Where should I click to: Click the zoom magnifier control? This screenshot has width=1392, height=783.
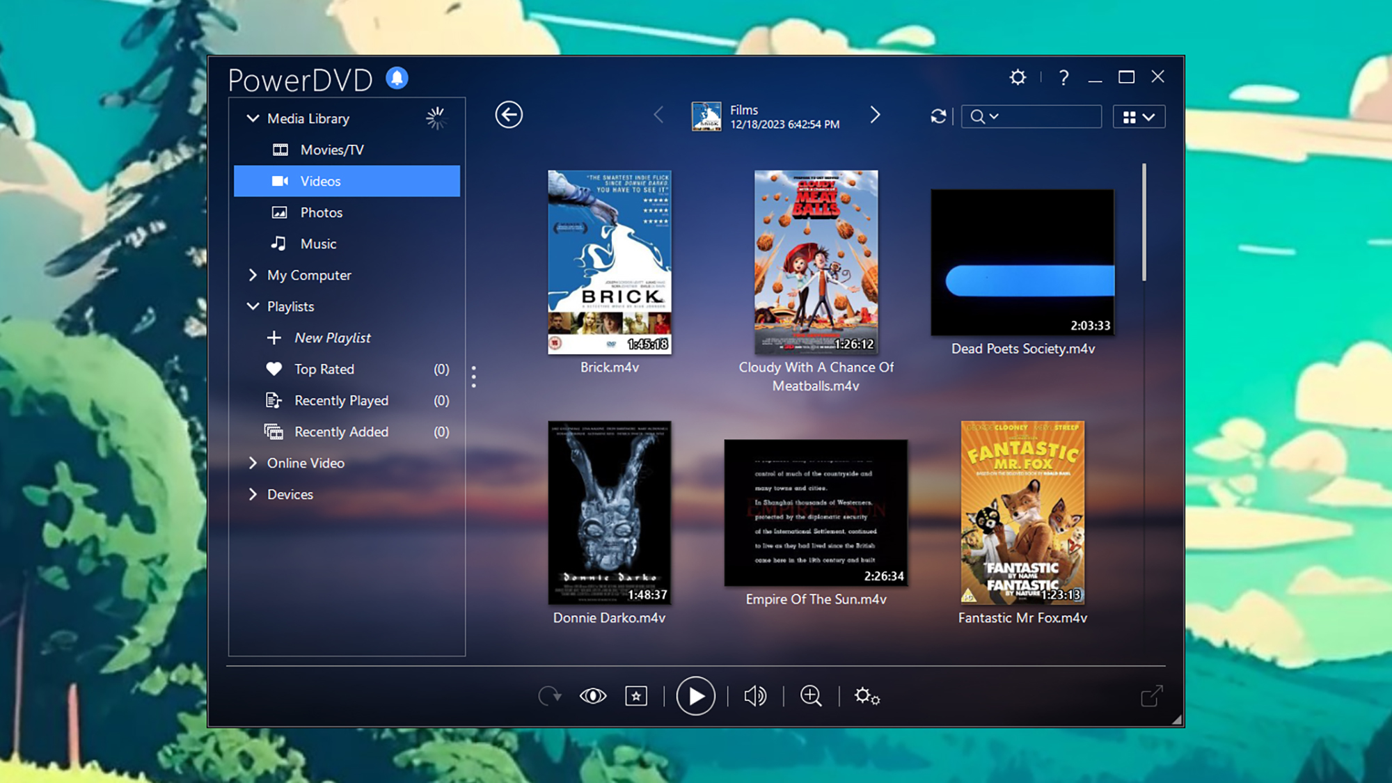(811, 696)
